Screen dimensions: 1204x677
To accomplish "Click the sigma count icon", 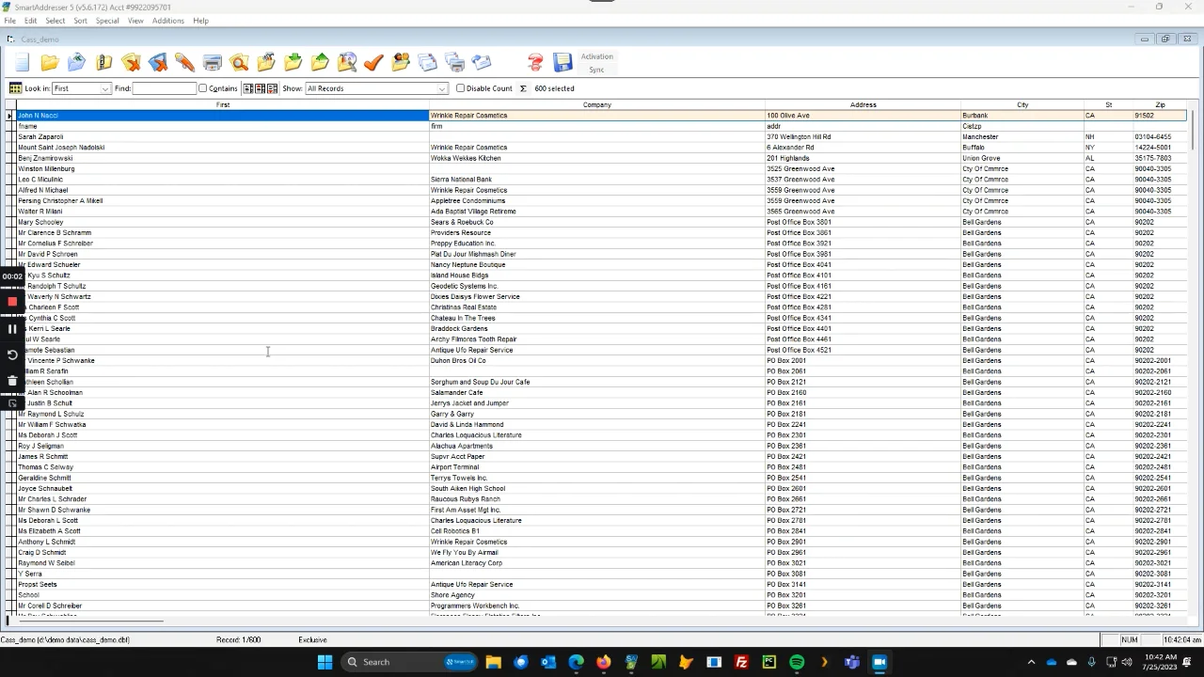I will pos(523,88).
